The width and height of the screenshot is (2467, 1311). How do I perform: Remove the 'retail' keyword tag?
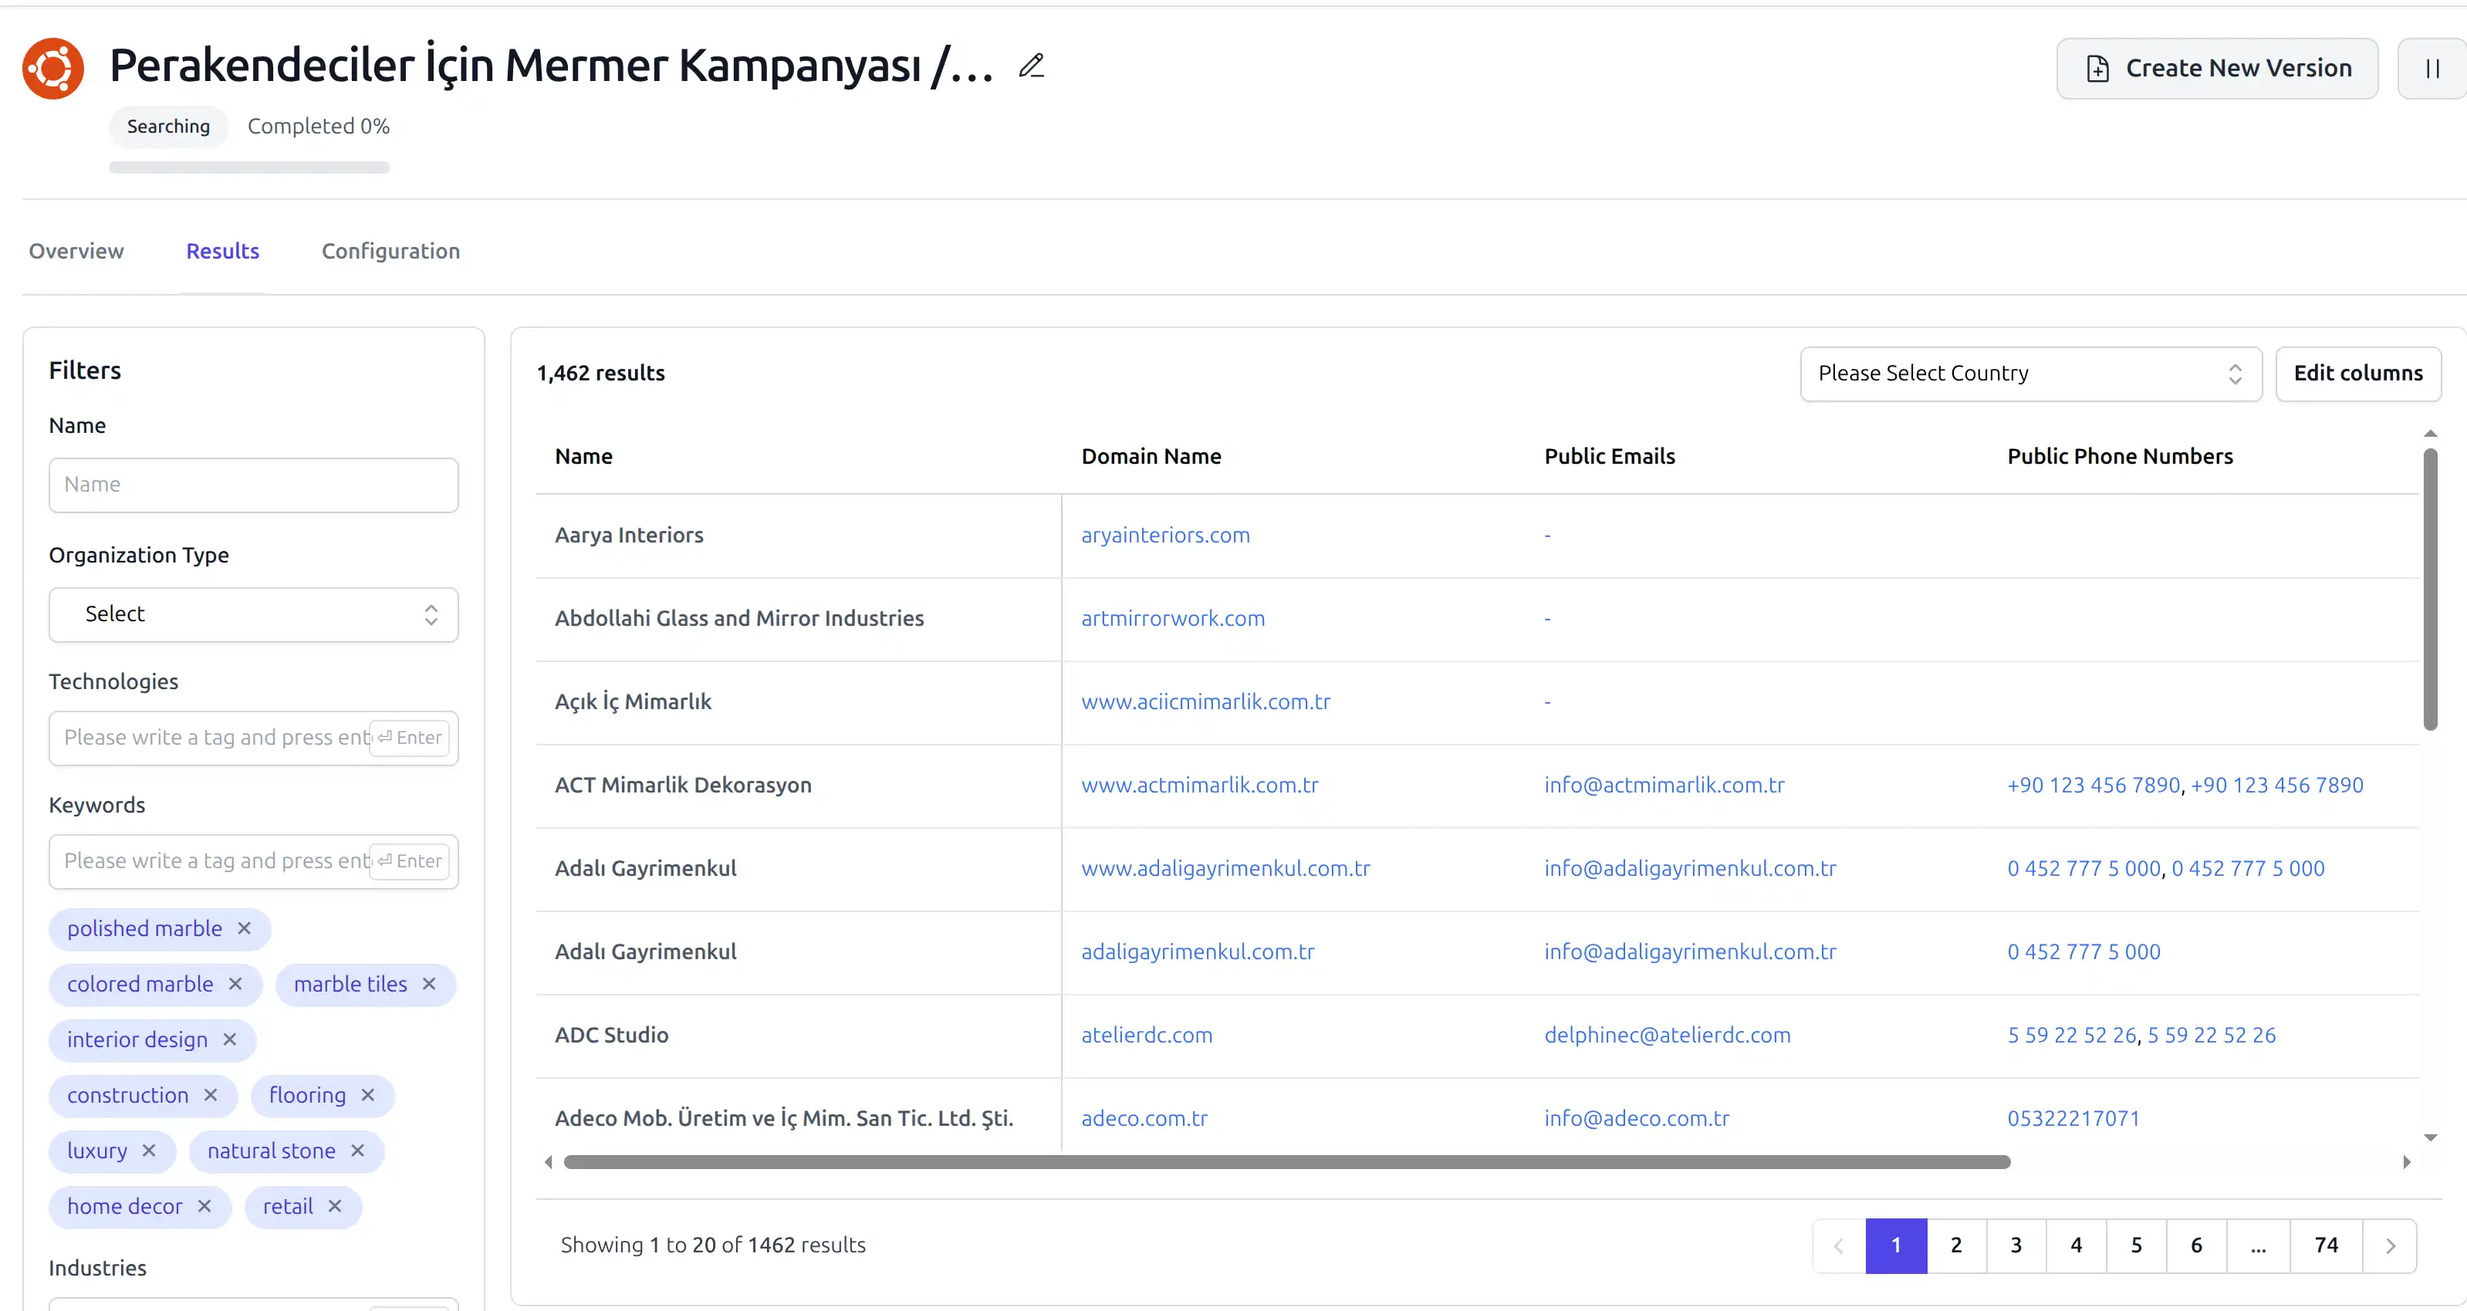click(x=334, y=1207)
